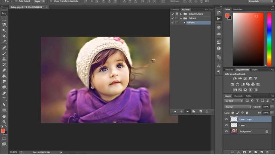Select the Clone Stamp tool

click(x=4, y=59)
